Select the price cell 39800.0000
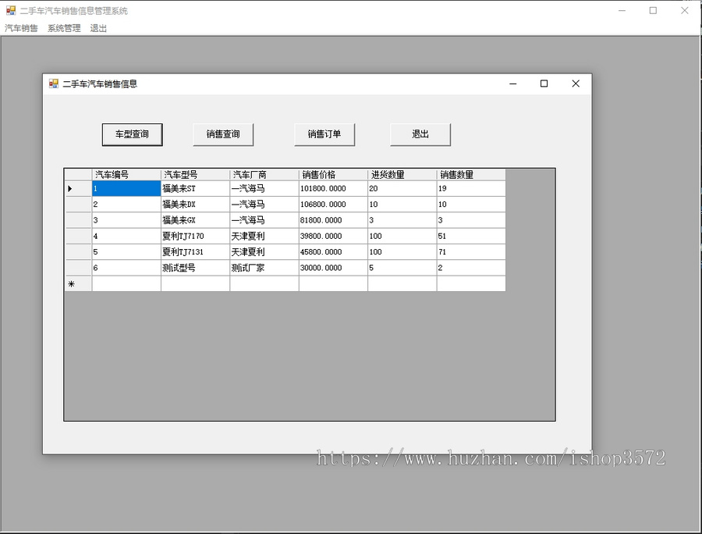Image resolution: width=702 pixels, height=534 pixels. point(333,236)
